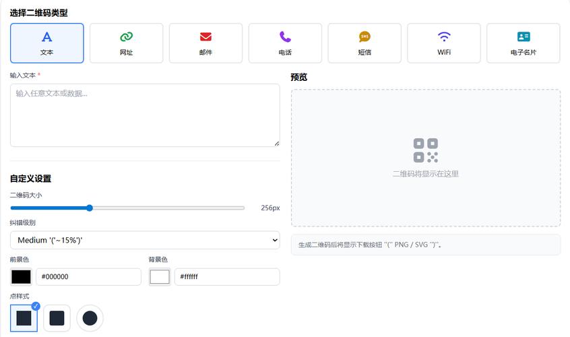Click the blue letter A text icon
Image resolution: width=570 pixels, height=337 pixels.
point(47,36)
